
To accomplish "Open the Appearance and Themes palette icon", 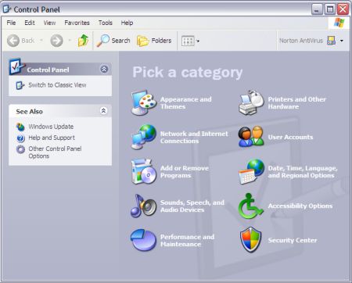I will pyautogui.click(x=144, y=102).
